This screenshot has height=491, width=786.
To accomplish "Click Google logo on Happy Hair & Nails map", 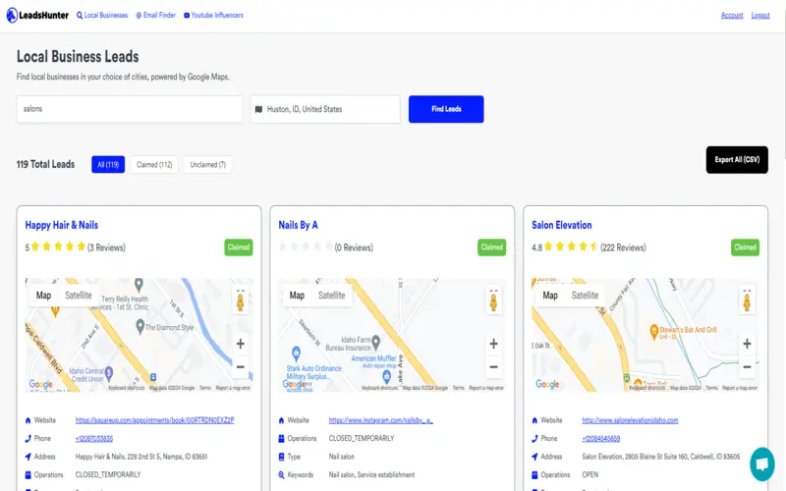I will point(40,384).
